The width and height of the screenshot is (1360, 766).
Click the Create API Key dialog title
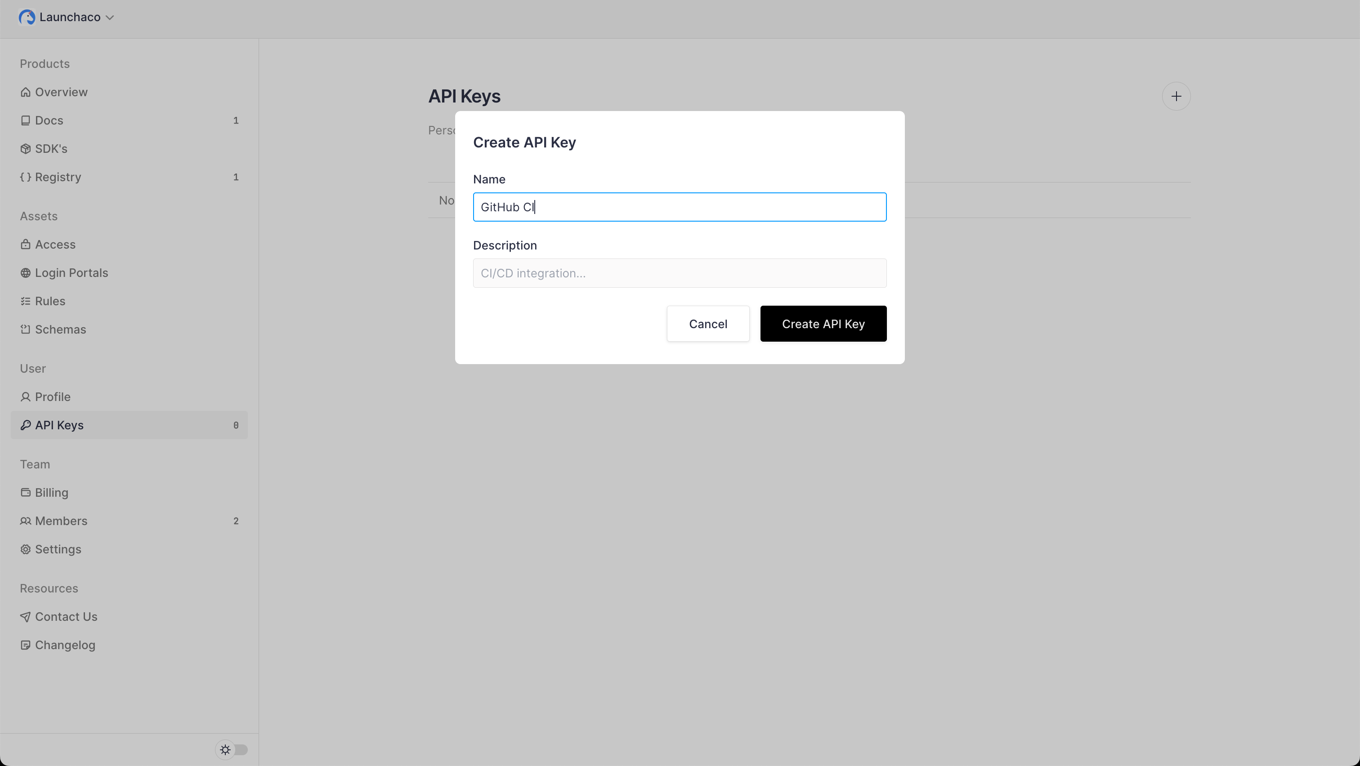click(x=524, y=143)
